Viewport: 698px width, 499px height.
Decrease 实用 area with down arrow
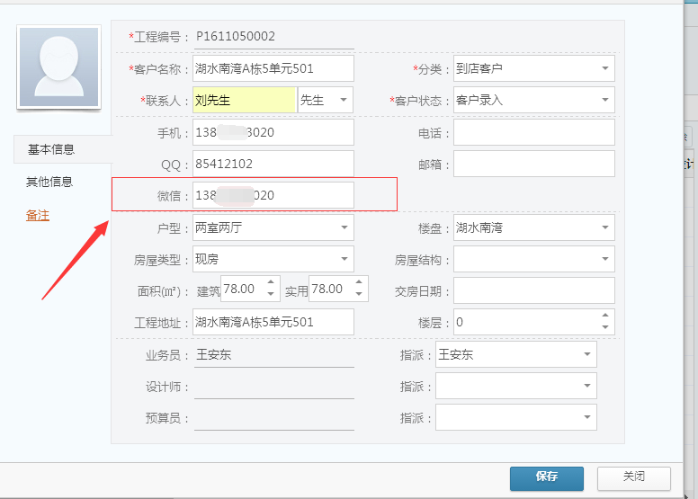coord(360,295)
